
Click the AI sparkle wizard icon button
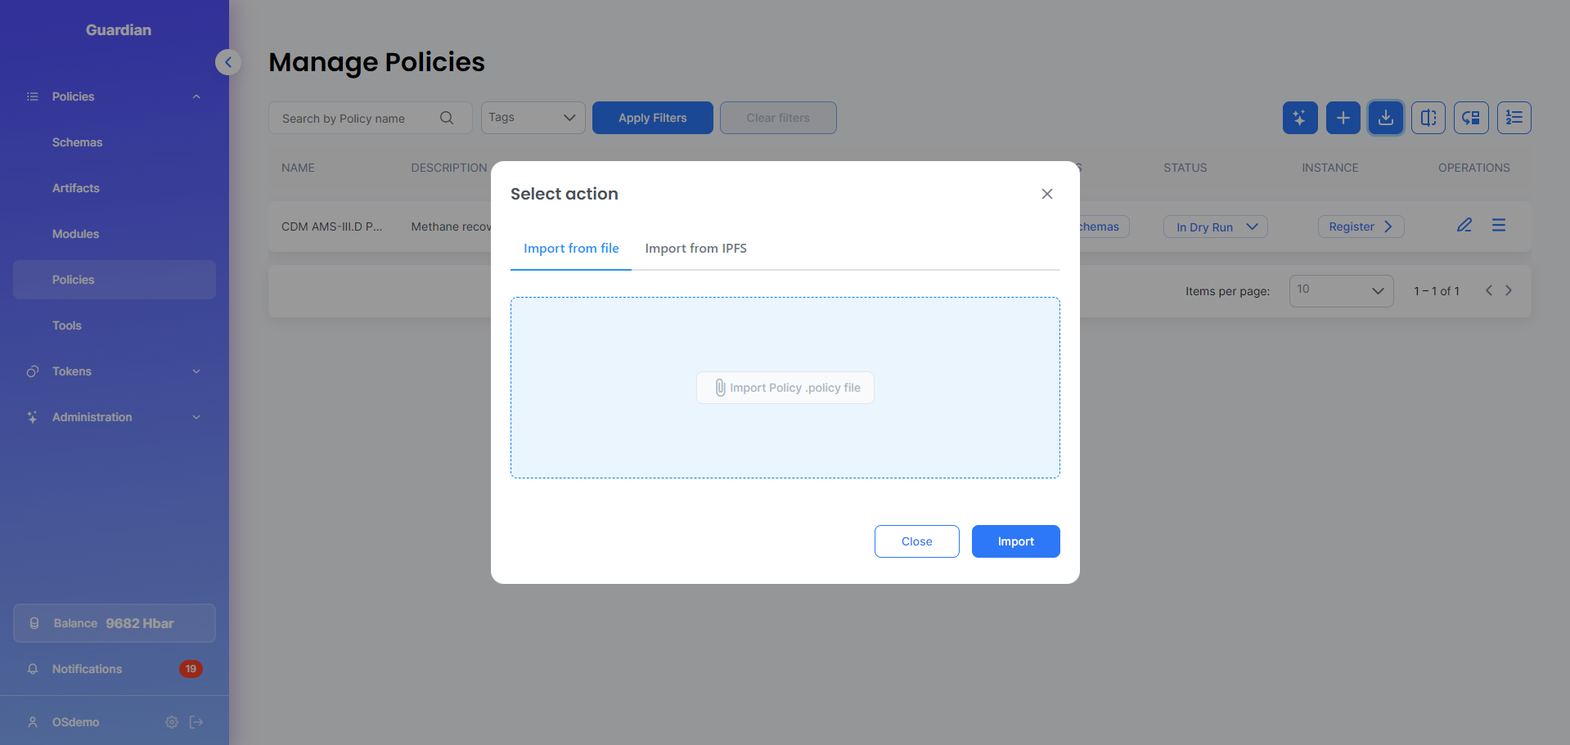tap(1300, 118)
